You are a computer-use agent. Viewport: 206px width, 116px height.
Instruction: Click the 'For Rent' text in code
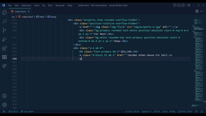100,34
